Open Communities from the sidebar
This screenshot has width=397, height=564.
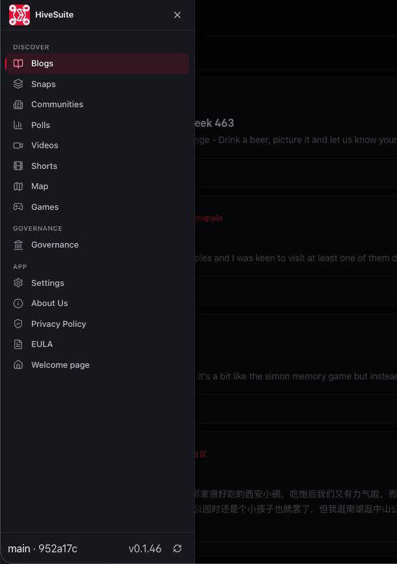point(97,105)
